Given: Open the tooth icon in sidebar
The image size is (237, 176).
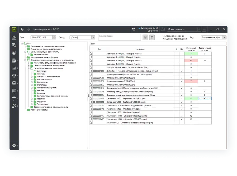Looking at the screenshot, I should coord(14,83).
